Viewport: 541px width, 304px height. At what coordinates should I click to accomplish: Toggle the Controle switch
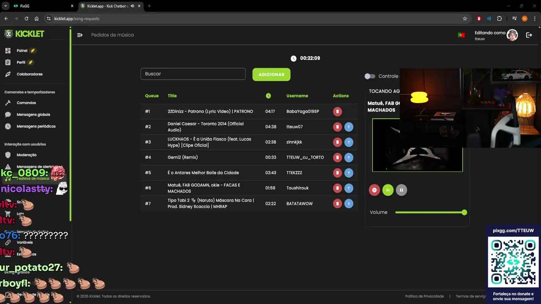pyautogui.click(x=370, y=76)
